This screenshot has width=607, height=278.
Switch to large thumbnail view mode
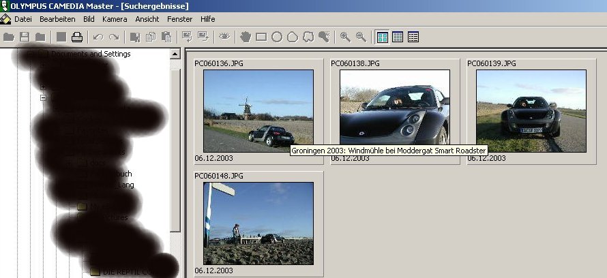tap(383, 37)
